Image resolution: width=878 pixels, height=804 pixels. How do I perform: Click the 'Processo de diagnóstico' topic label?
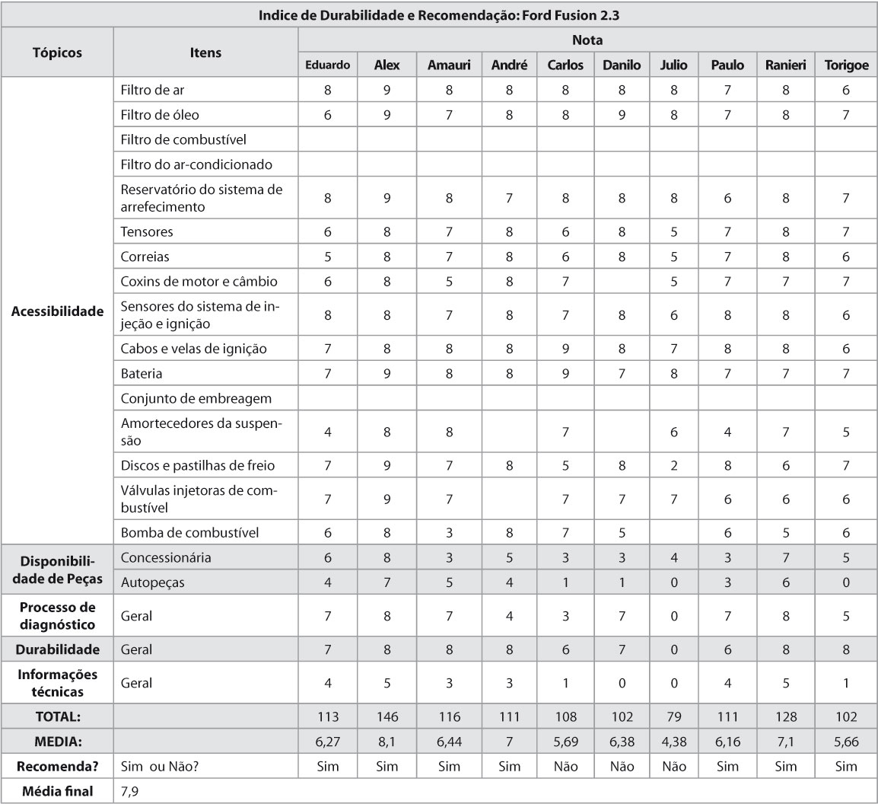click(57, 616)
